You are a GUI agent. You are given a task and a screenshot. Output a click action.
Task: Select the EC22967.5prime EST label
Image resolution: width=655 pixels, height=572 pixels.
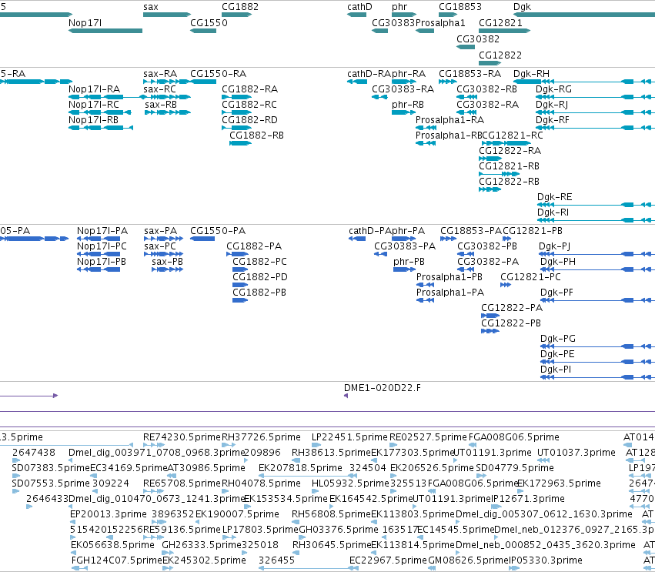(388, 560)
